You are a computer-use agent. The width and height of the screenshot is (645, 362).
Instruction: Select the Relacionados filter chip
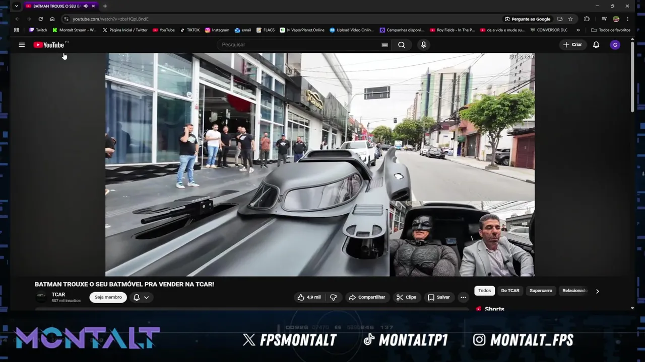(574, 291)
